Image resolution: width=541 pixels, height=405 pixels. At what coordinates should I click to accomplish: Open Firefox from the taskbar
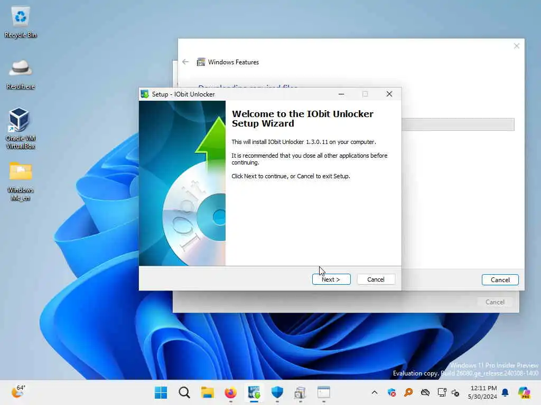pyautogui.click(x=231, y=392)
